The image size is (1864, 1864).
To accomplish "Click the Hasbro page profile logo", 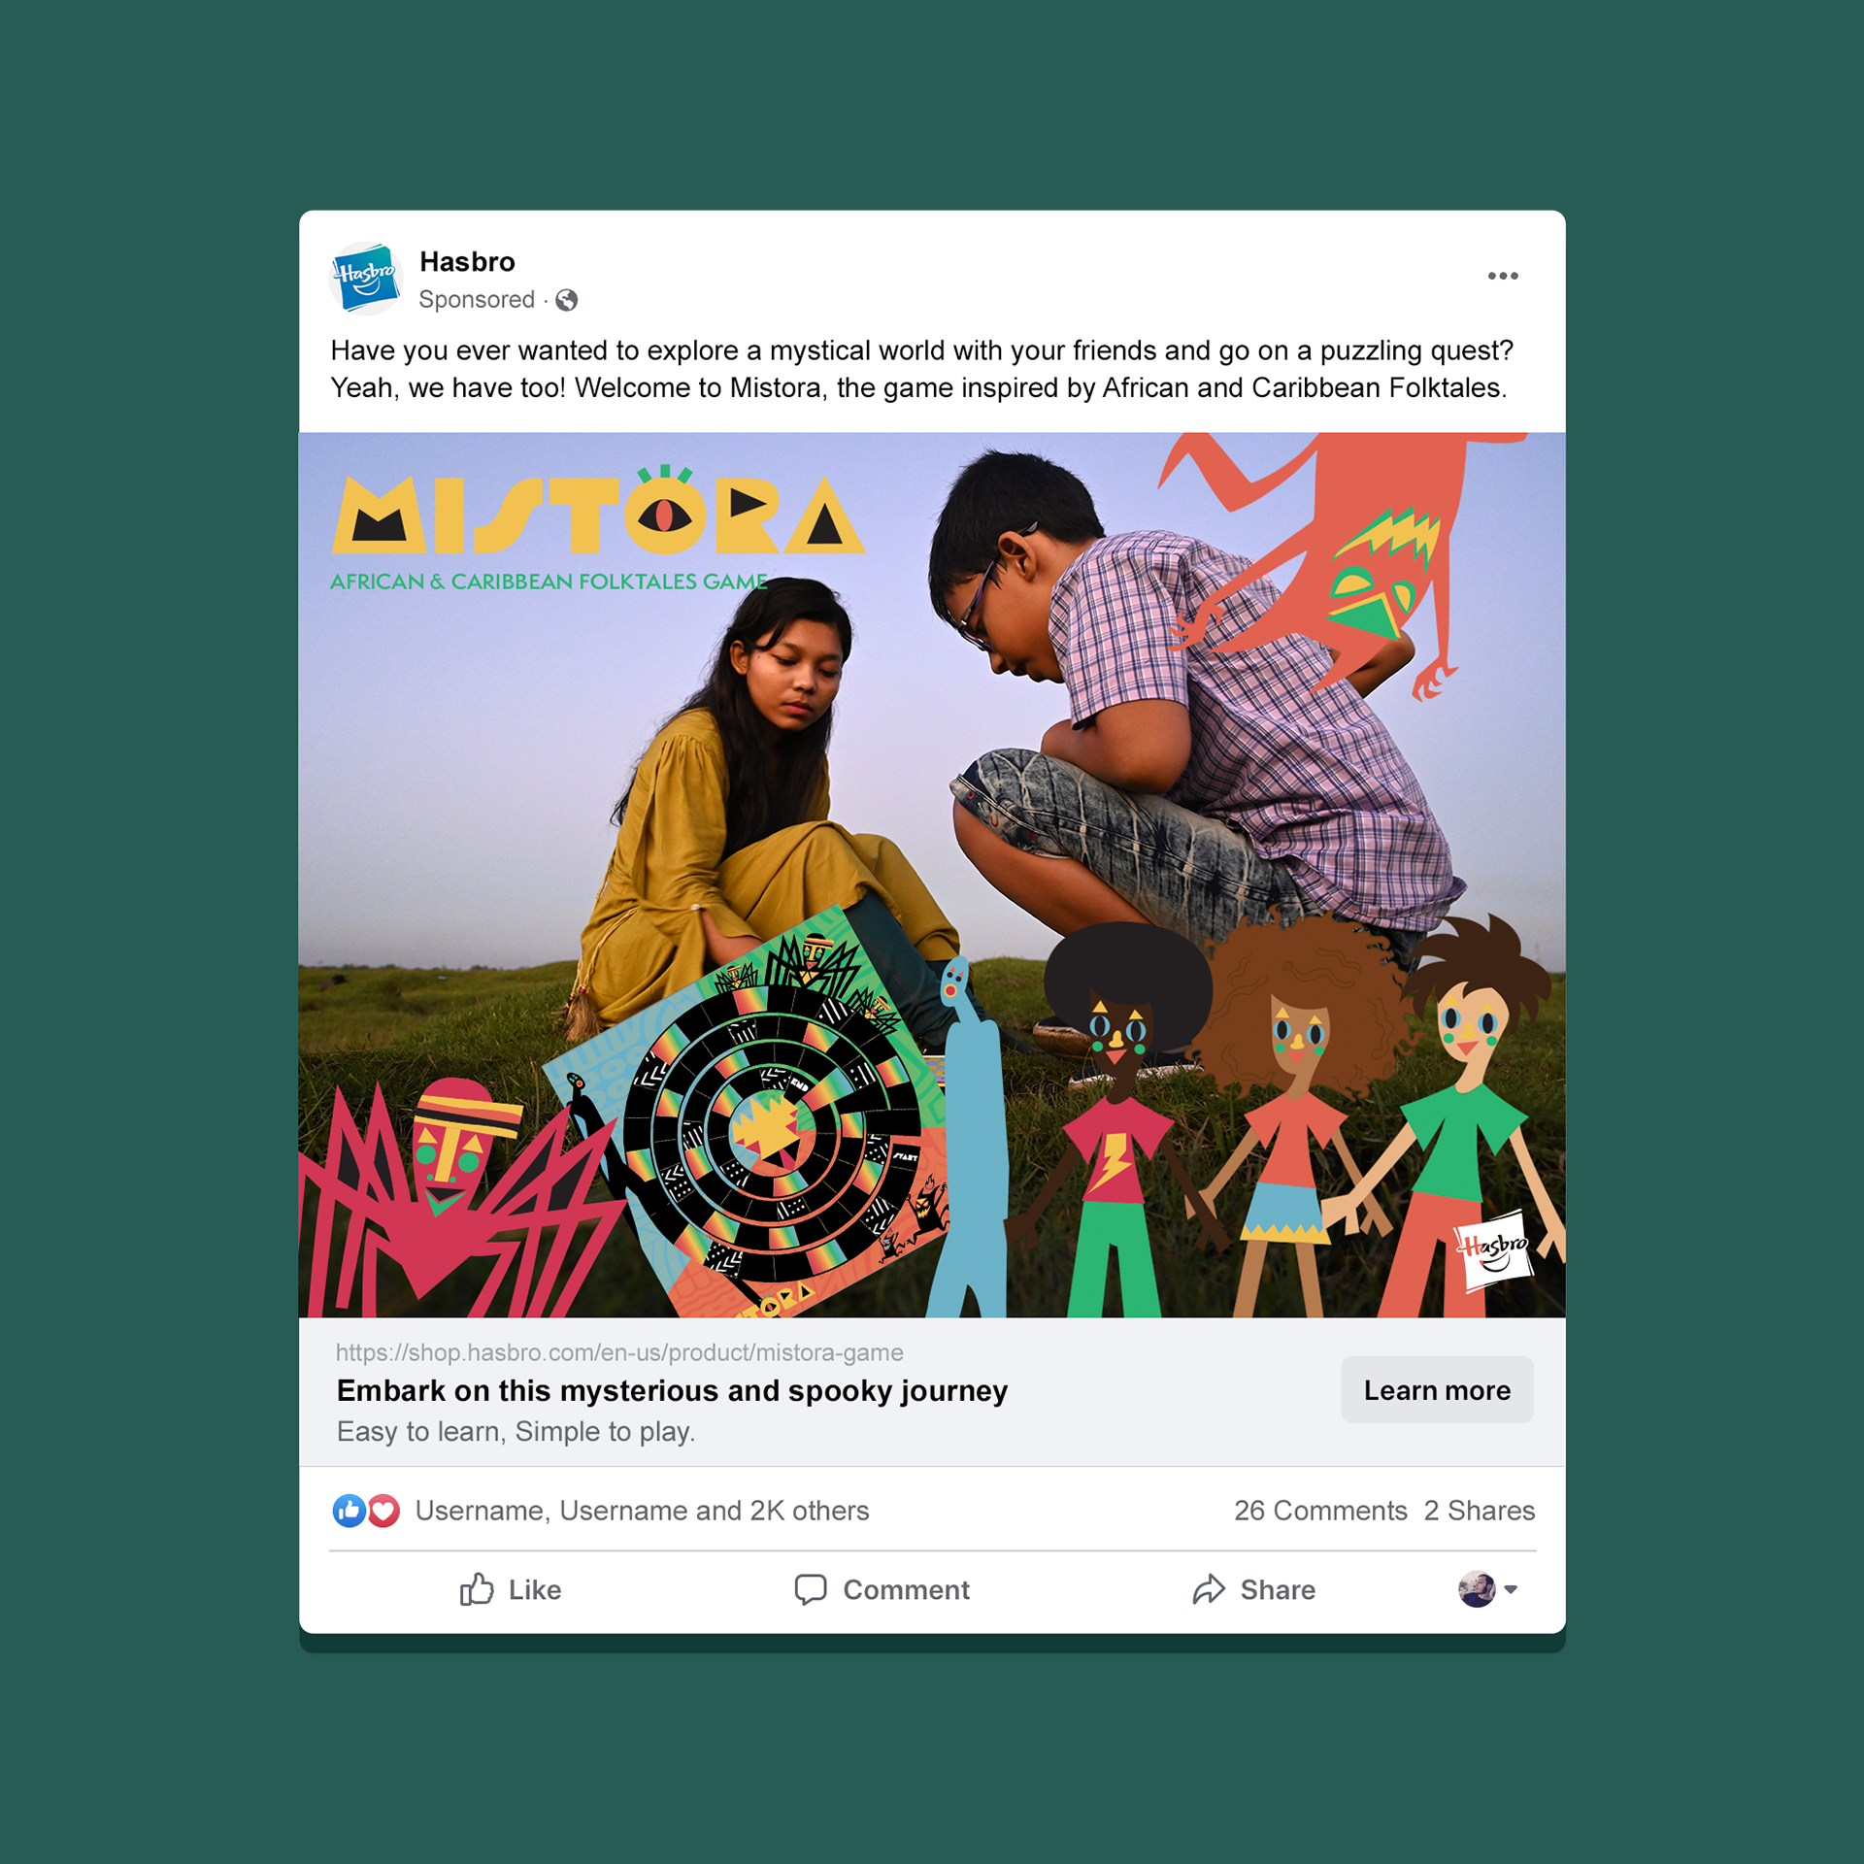I will pyautogui.click(x=366, y=279).
